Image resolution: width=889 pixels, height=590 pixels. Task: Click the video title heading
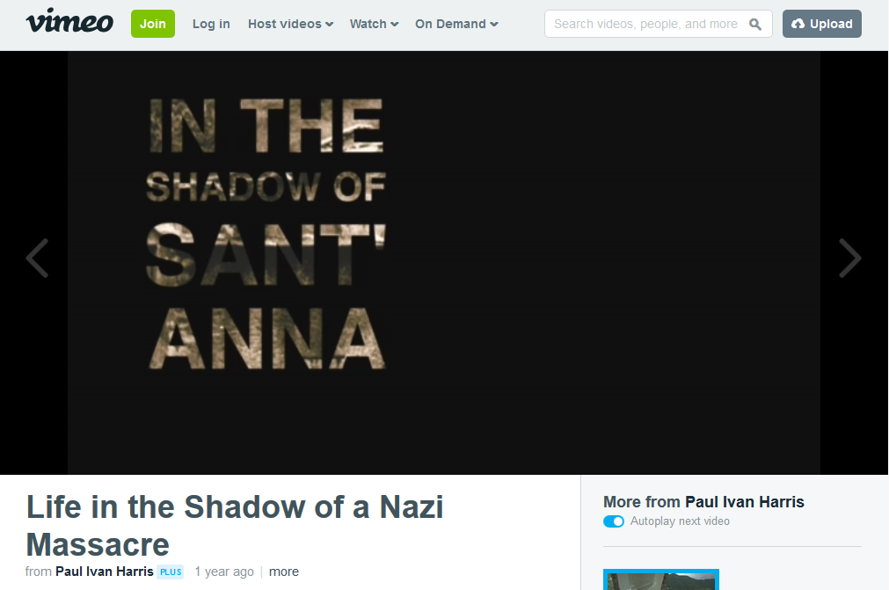(235, 526)
